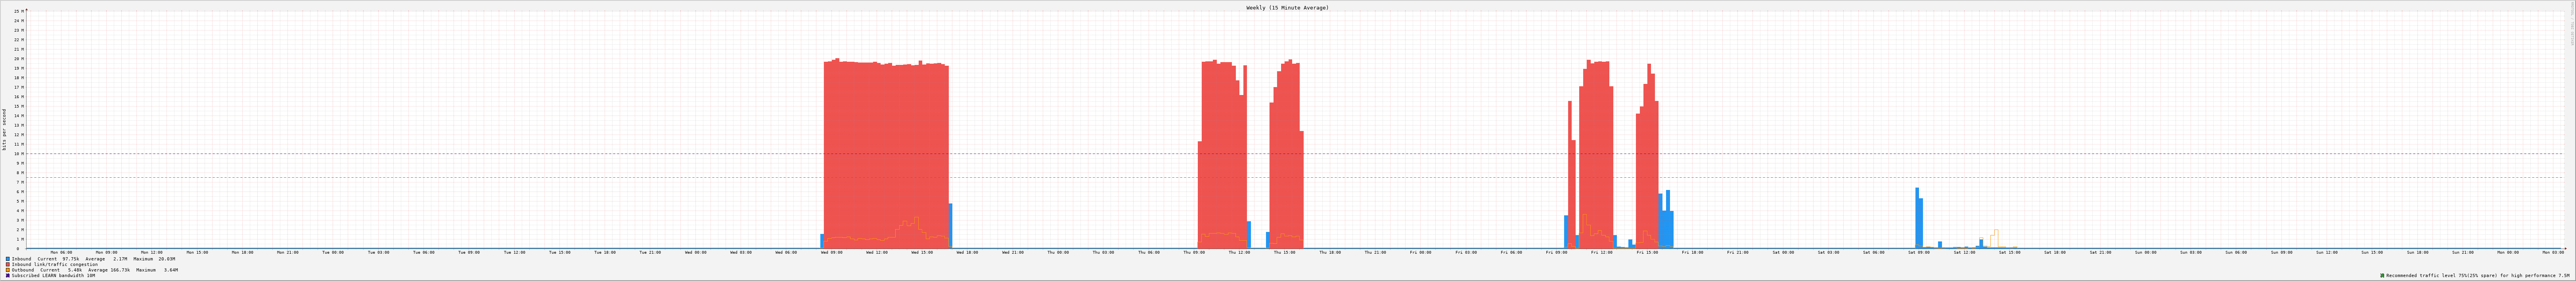Screen dimensions: 2576x281
Task: Click the 10 M y-axis tick label
Action: 17,154
